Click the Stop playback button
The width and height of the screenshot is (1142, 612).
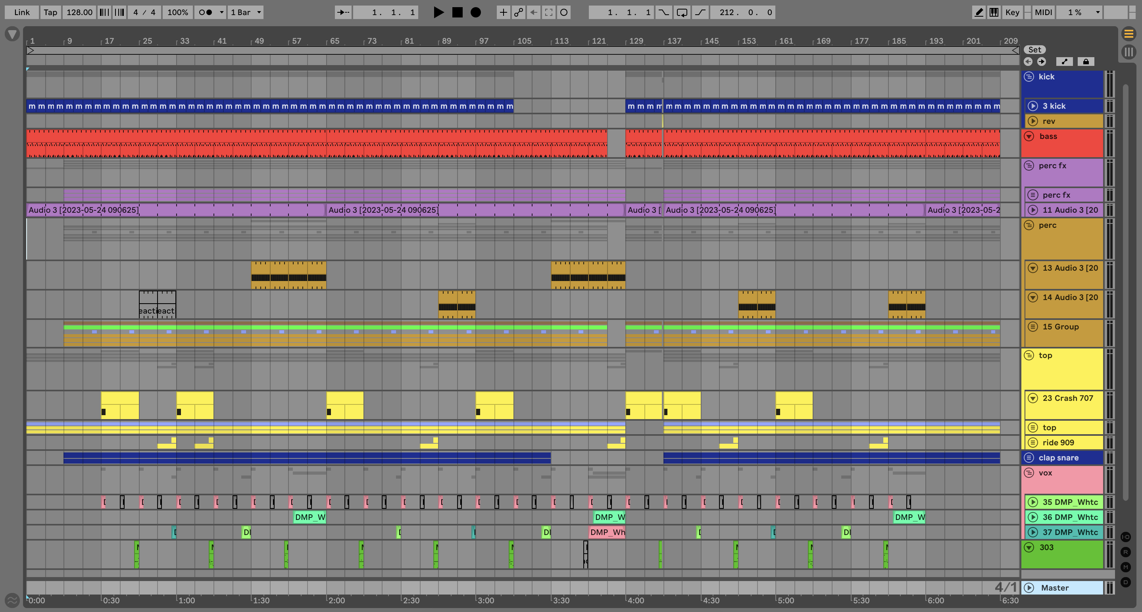coord(457,12)
